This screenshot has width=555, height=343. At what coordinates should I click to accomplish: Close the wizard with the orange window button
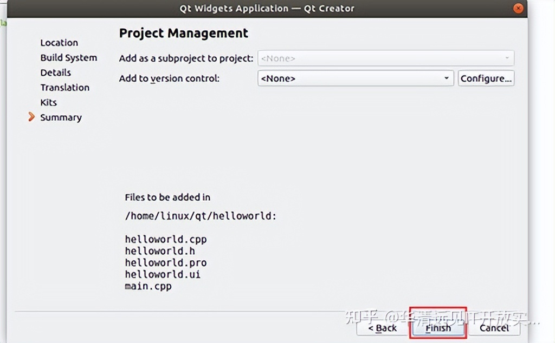point(519,9)
